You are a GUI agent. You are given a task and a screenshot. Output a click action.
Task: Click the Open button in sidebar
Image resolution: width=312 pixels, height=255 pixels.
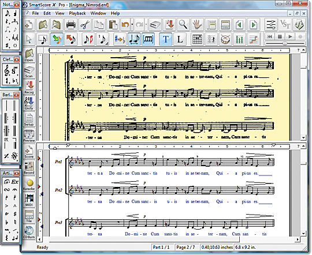pyautogui.click(x=29, y=55)
